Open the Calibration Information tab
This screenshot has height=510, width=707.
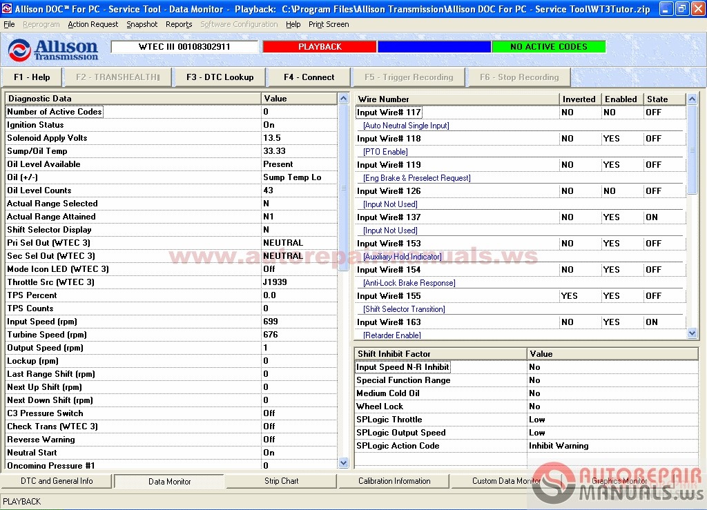point(394,481)
